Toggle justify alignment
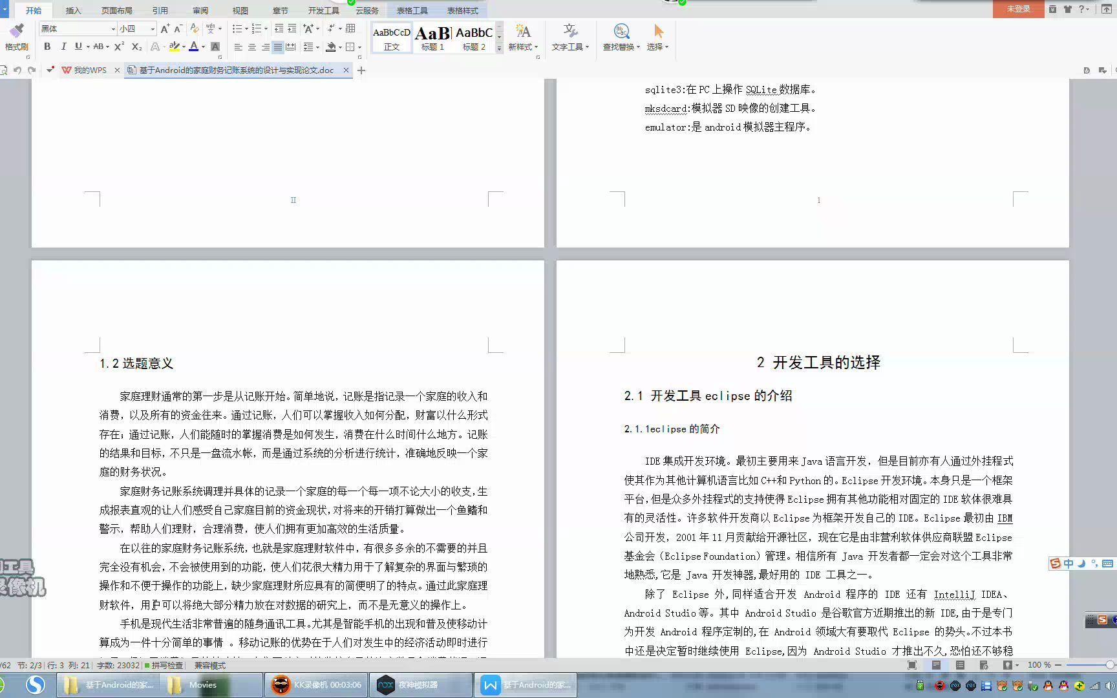This screenshot has width=1117, height=698. click(278, 47)
